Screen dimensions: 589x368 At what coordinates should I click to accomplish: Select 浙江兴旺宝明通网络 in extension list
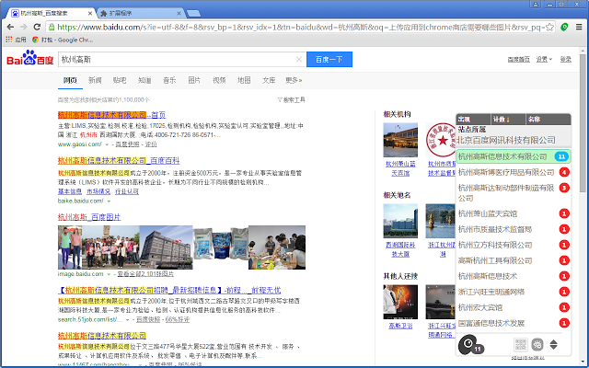(x=514, y=292)
